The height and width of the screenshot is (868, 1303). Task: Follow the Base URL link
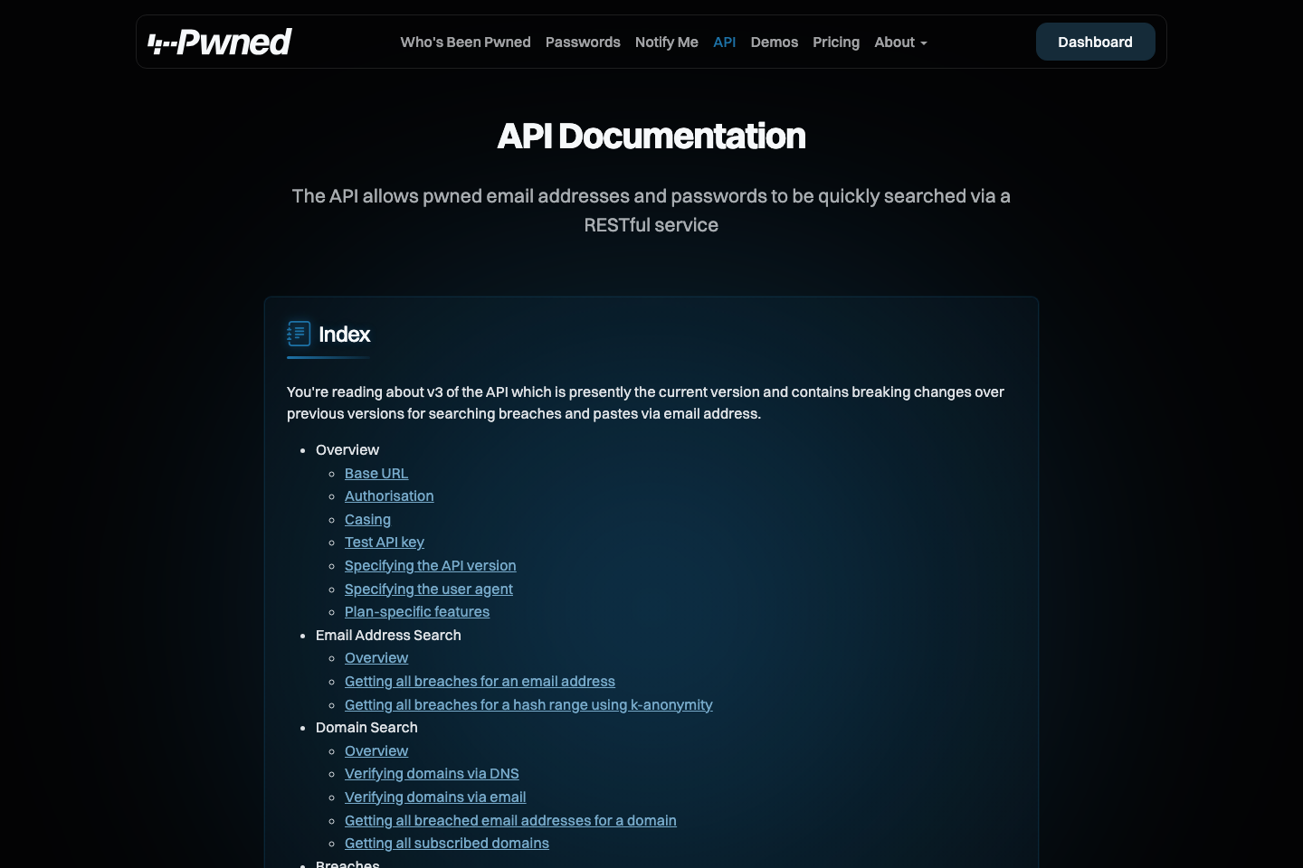coord(376,473)
